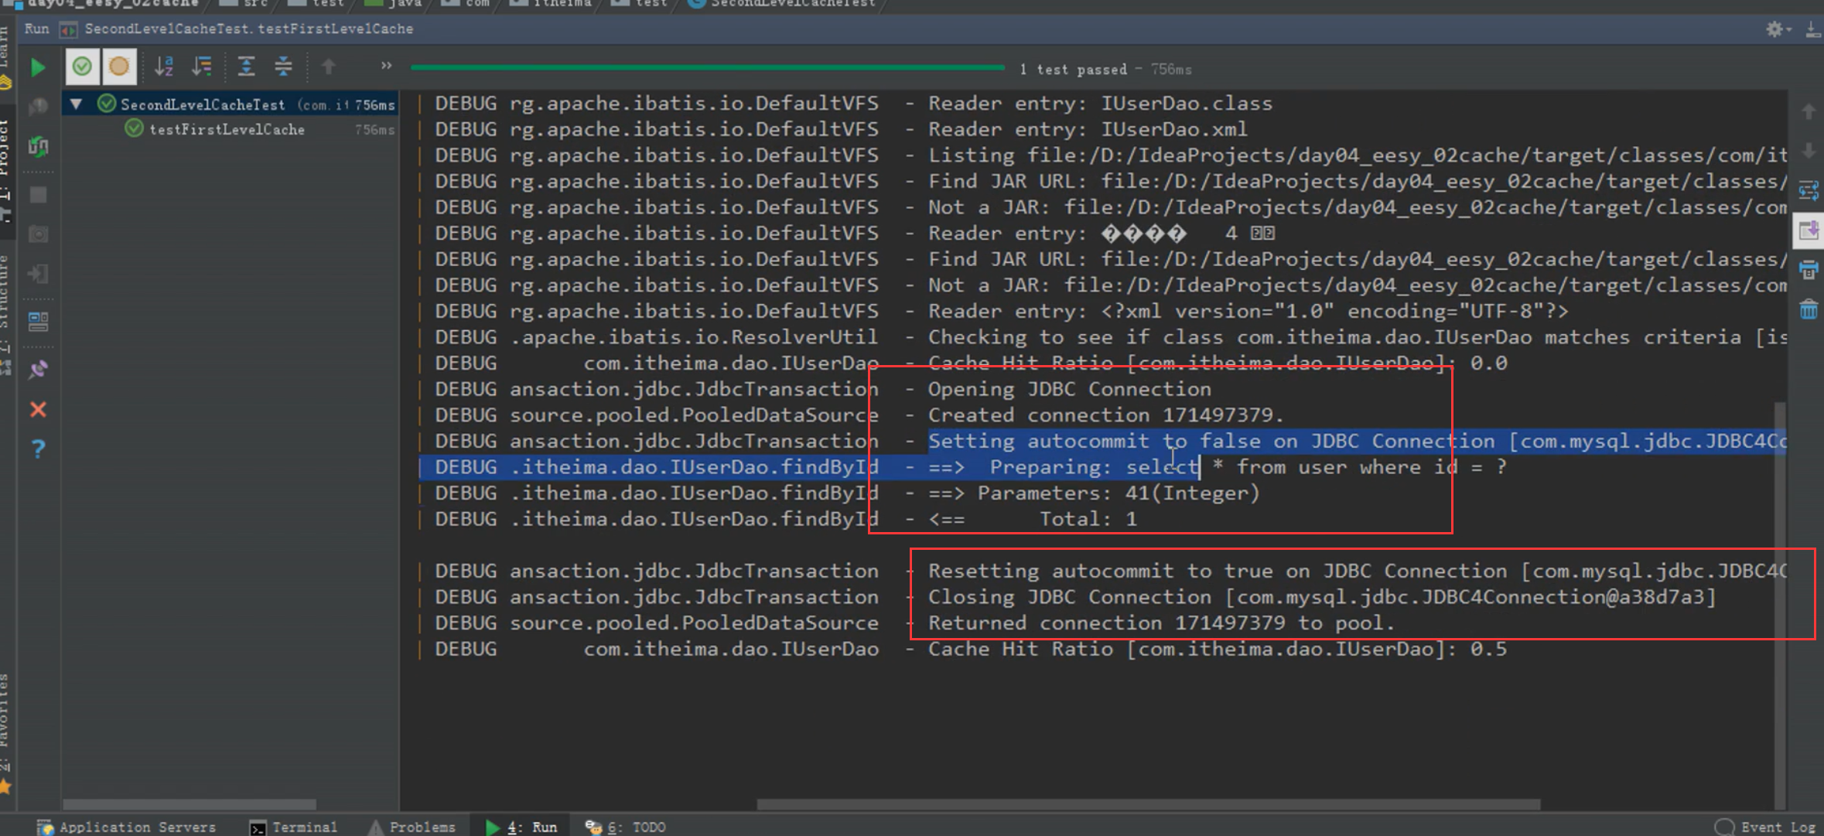
Task: Expand all test tree nodes
Action: 246,67
